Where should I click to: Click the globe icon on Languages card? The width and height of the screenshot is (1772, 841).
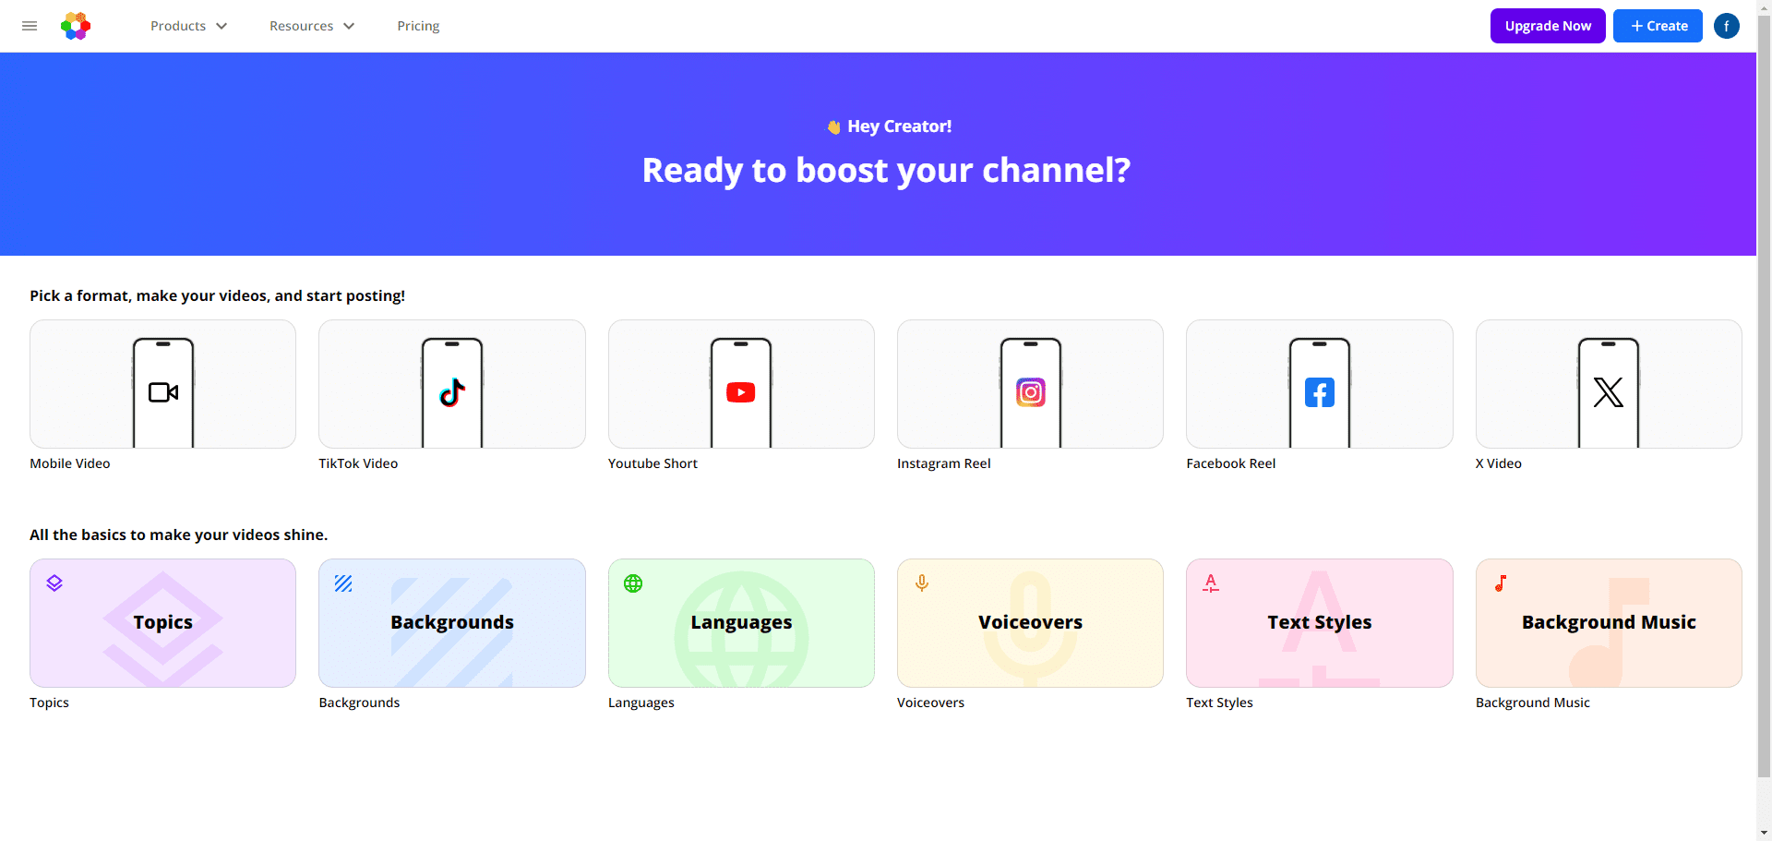pos(633,583)
